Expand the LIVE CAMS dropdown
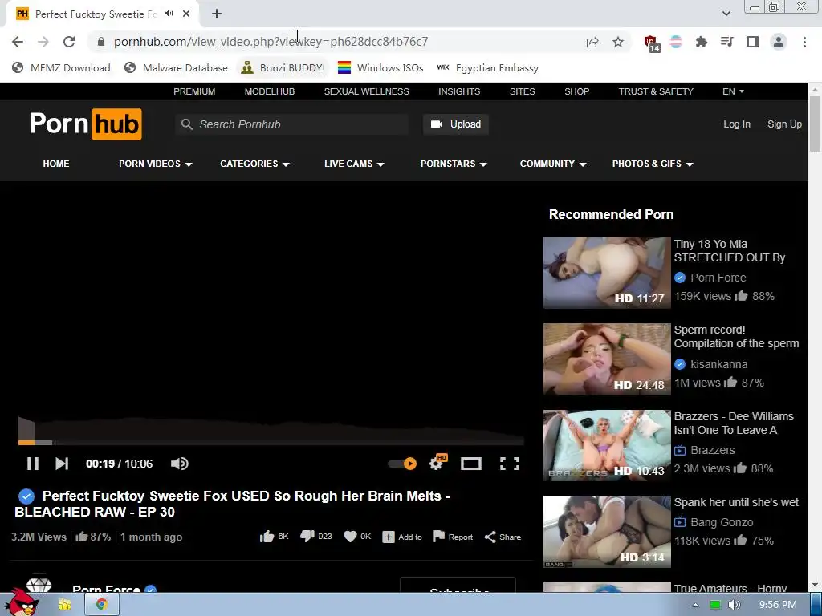 [x=354, y=164]
